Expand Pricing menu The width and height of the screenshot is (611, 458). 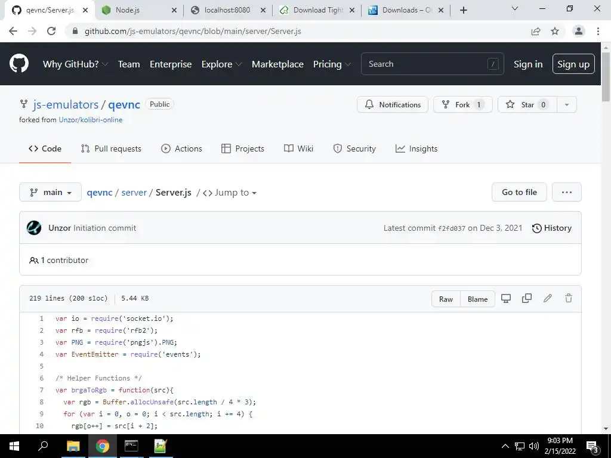tap(332, 64)
